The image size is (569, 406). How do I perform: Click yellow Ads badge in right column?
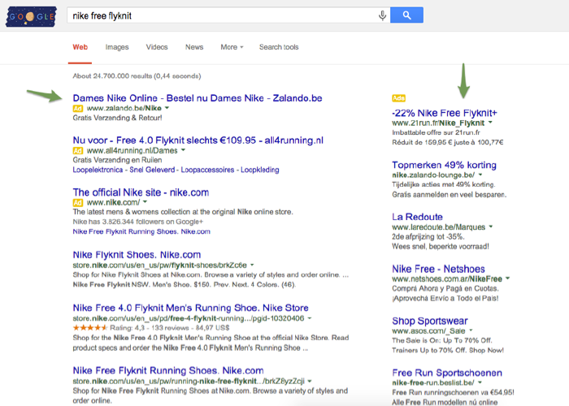pos(398,98)
